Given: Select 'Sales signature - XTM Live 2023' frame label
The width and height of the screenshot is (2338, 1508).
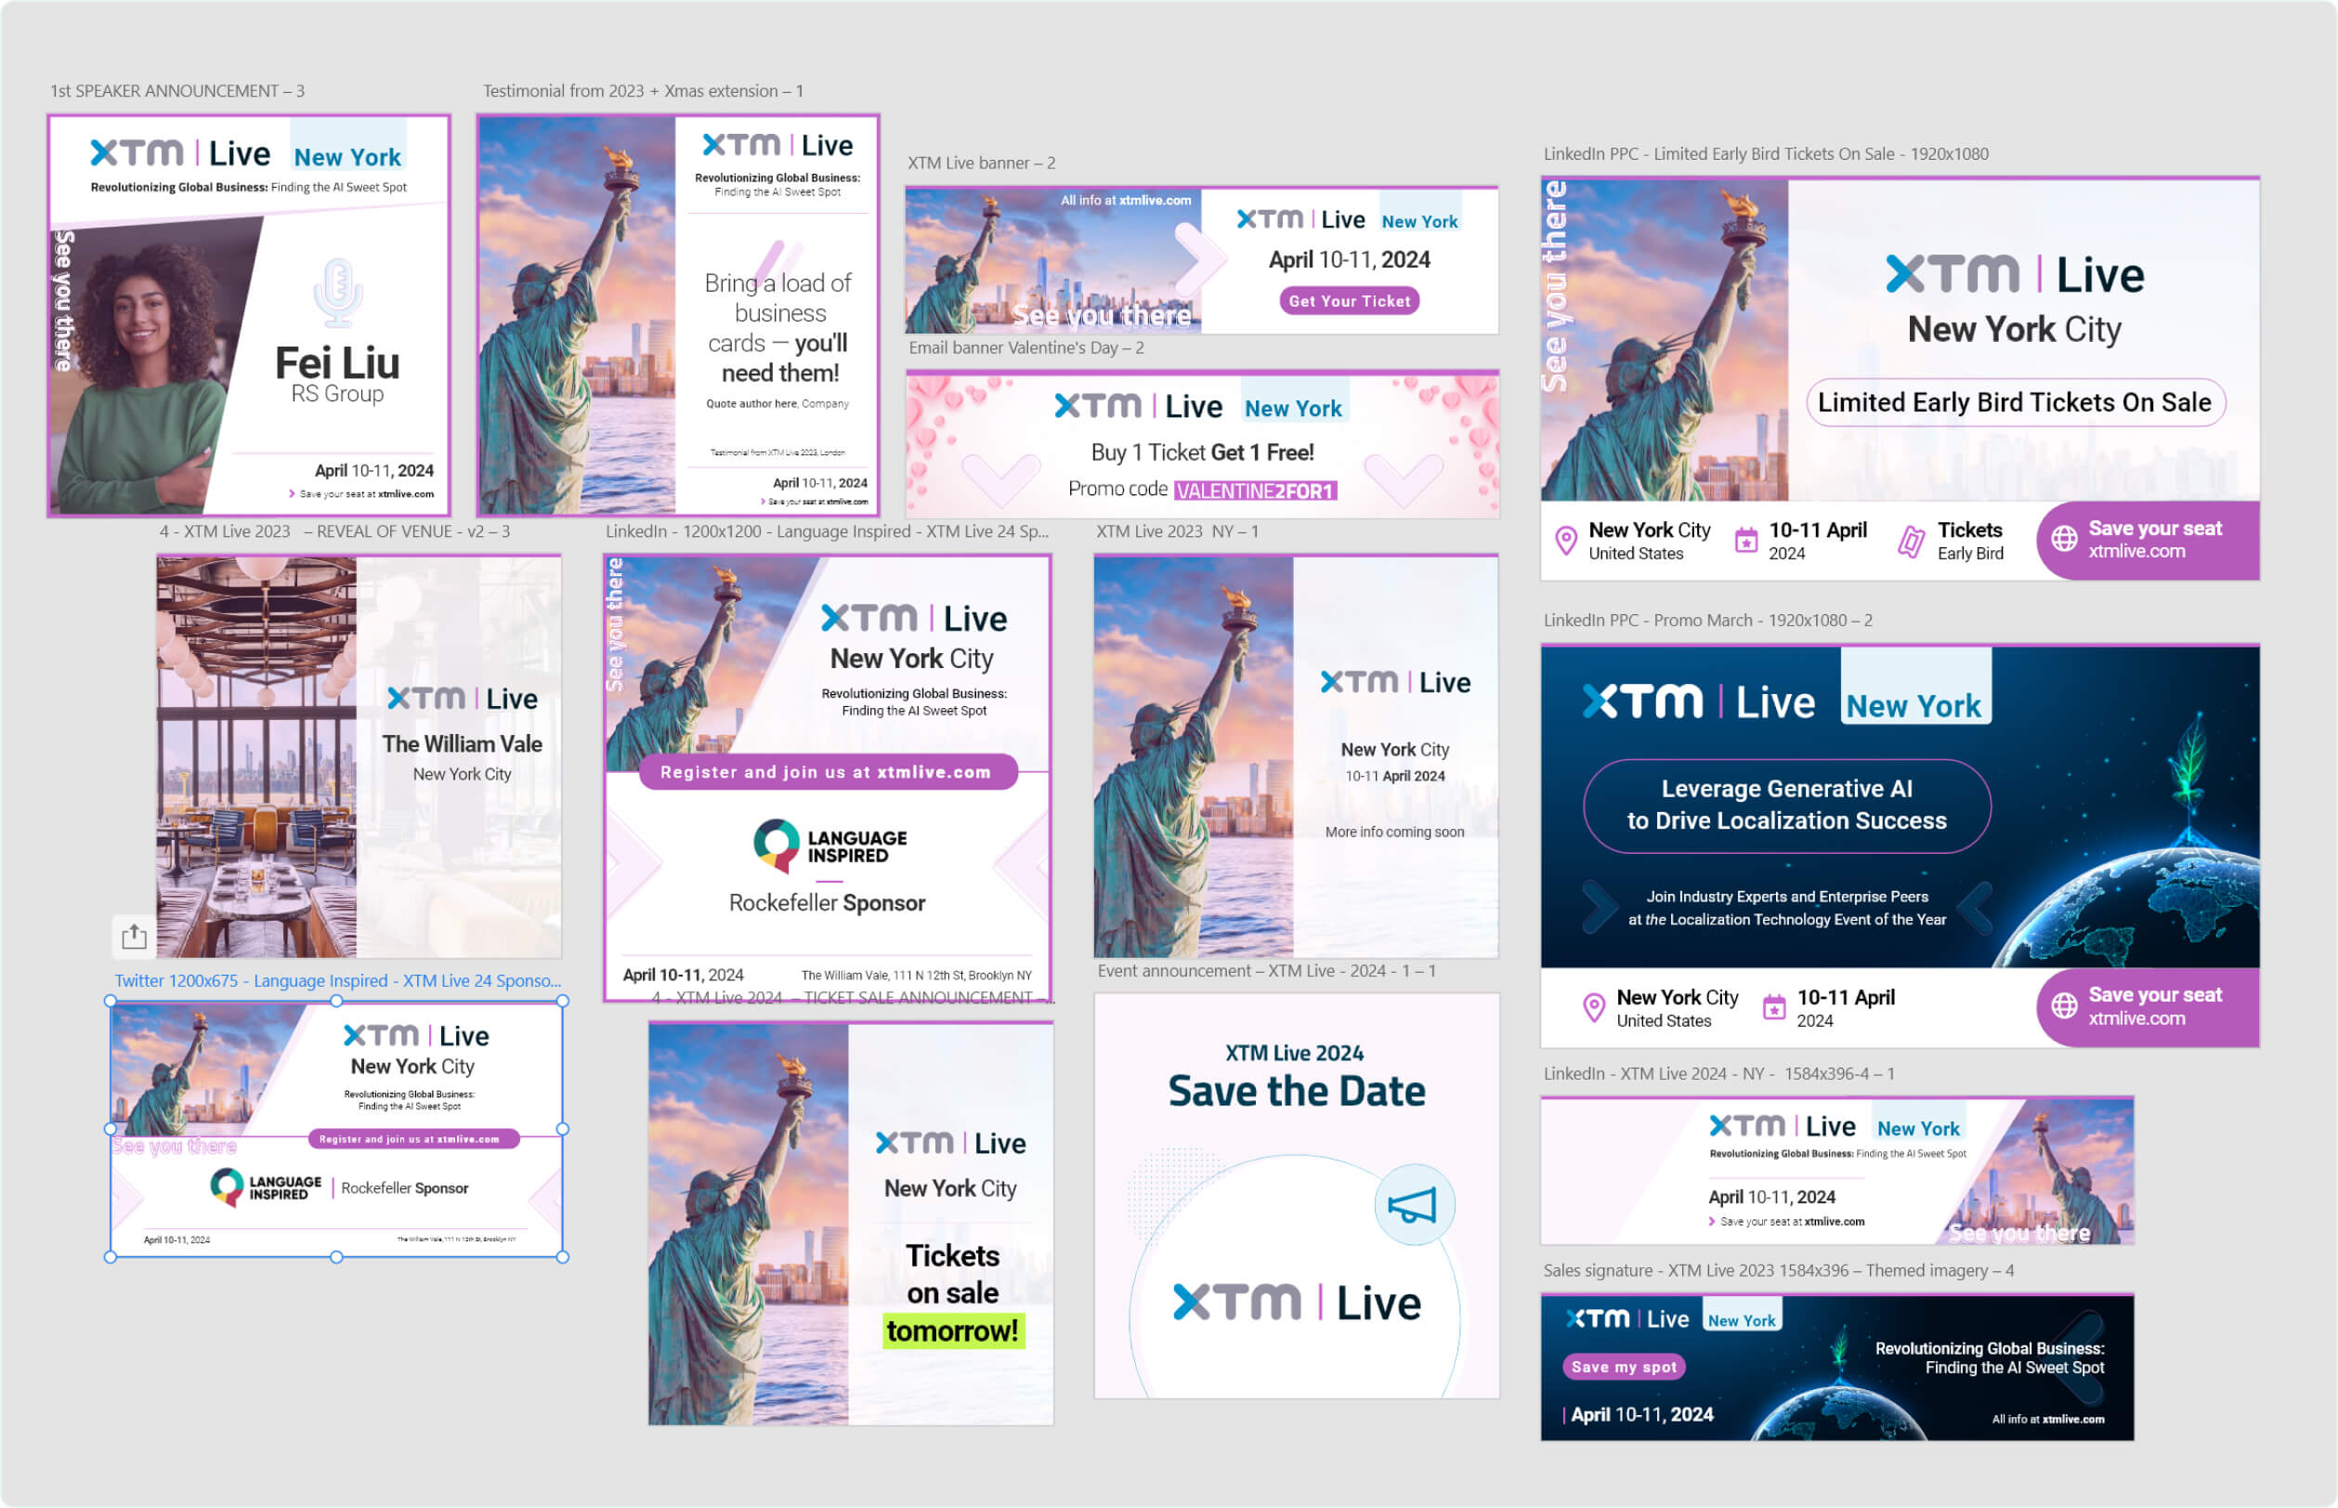Looking at the screenshot, I should coord(1777,1270).
